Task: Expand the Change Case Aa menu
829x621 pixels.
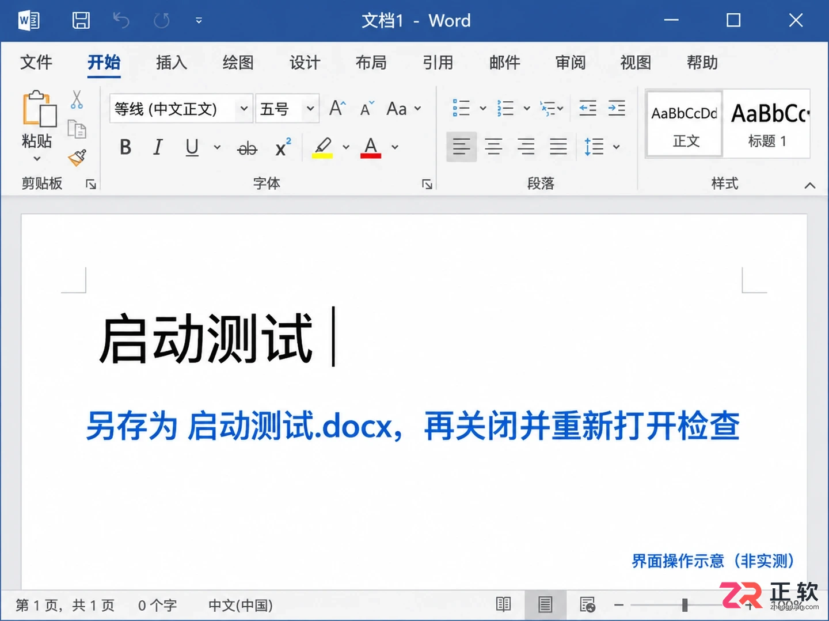Action: point(404,109)
